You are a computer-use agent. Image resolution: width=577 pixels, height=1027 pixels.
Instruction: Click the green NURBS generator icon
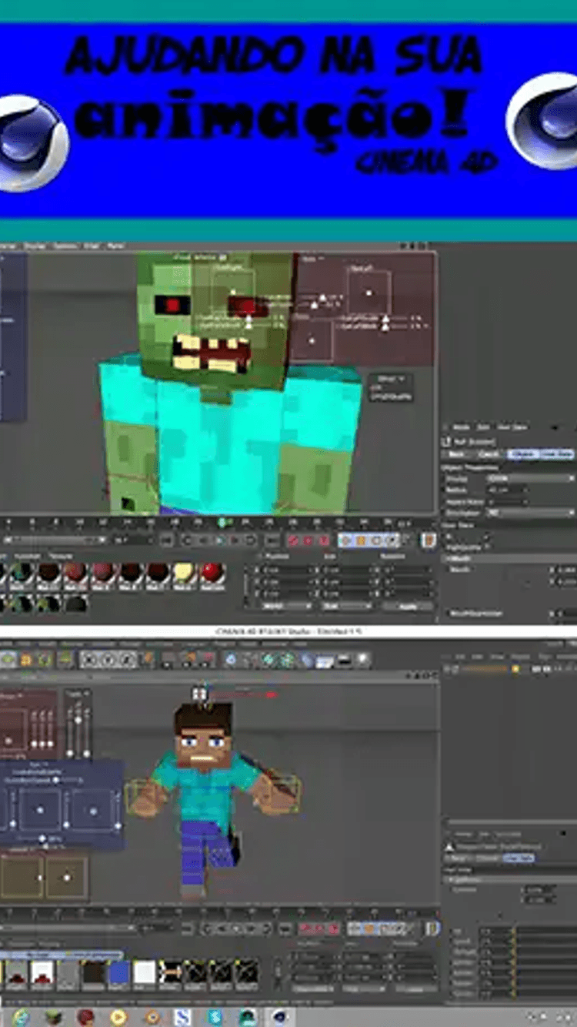[267, 661]
